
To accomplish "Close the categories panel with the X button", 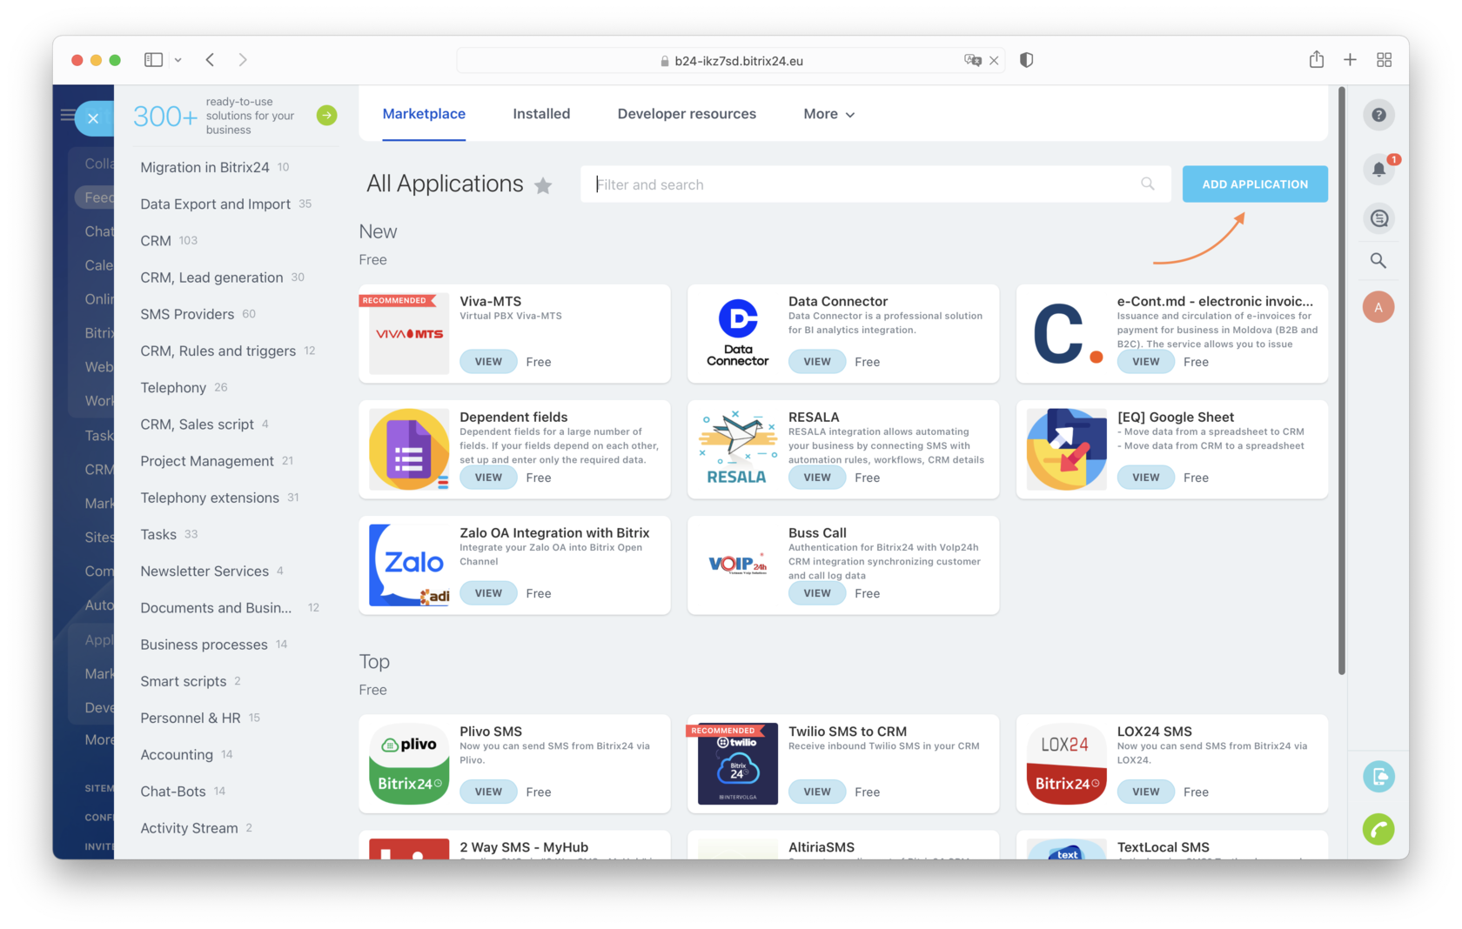I will point(94,118).
